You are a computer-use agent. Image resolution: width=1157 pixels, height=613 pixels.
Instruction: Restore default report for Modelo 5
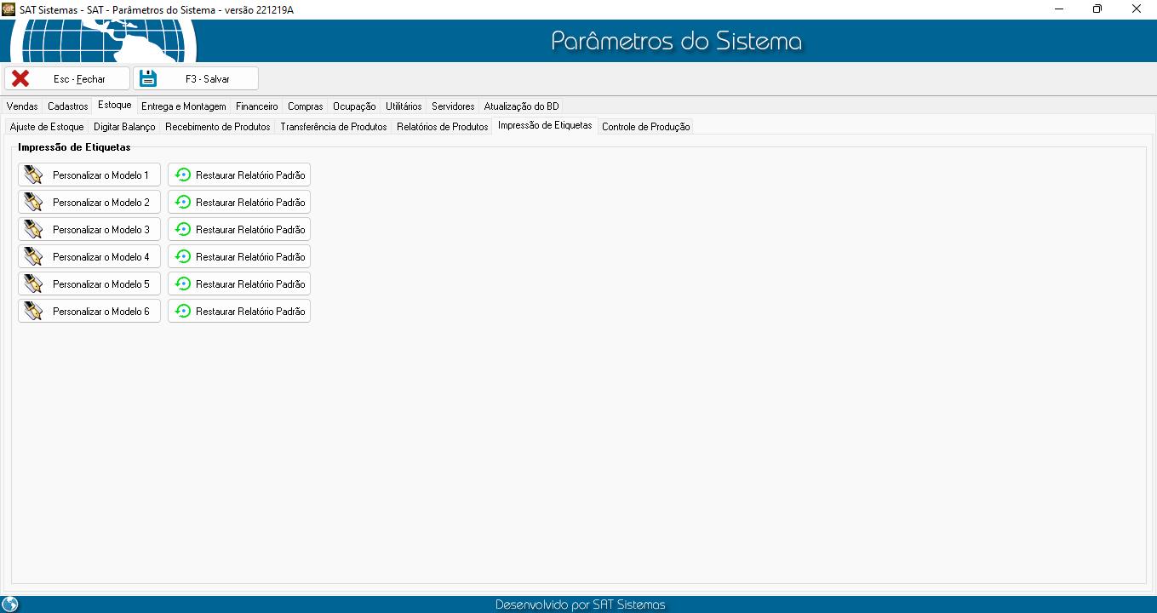(x=239, y=284)
